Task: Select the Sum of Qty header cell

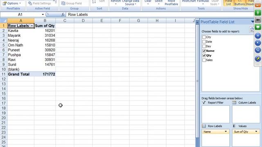Action: [45, 26]
